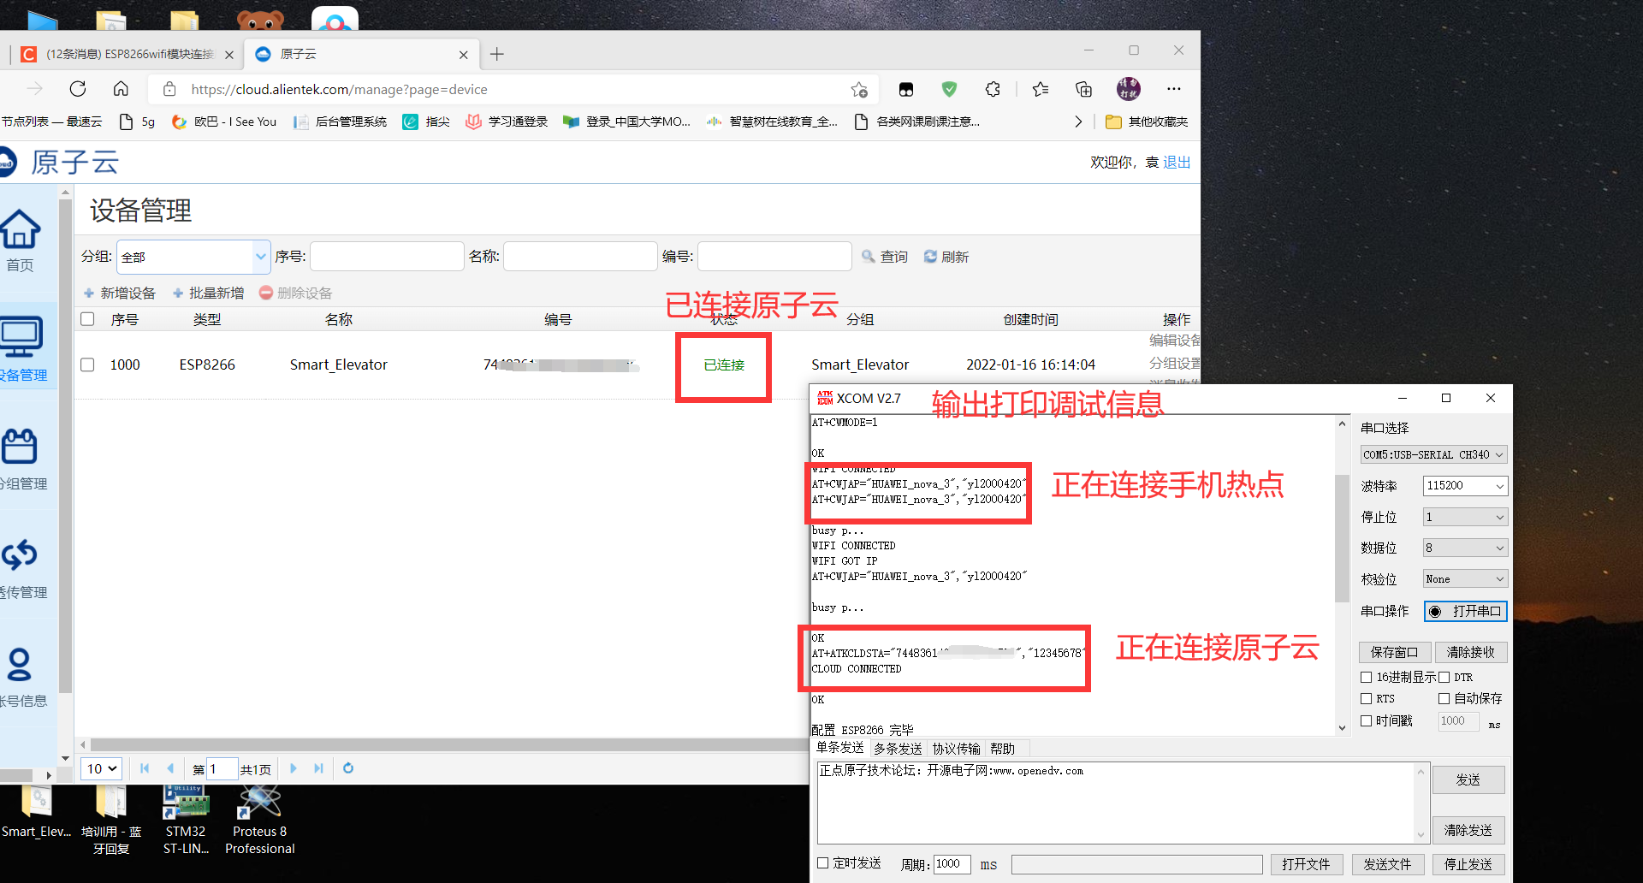Click the 查询 search button
The width and height of the screenshot is (1643, 883).
coord(885,257)
